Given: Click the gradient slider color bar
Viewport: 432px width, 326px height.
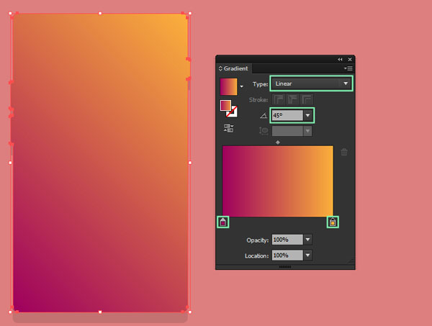Looking at the screenshot, I should (278, 181).
